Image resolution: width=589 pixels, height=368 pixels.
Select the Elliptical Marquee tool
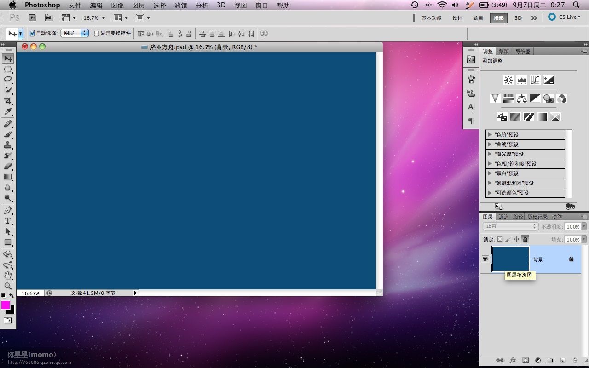click(x=8, y=69)
